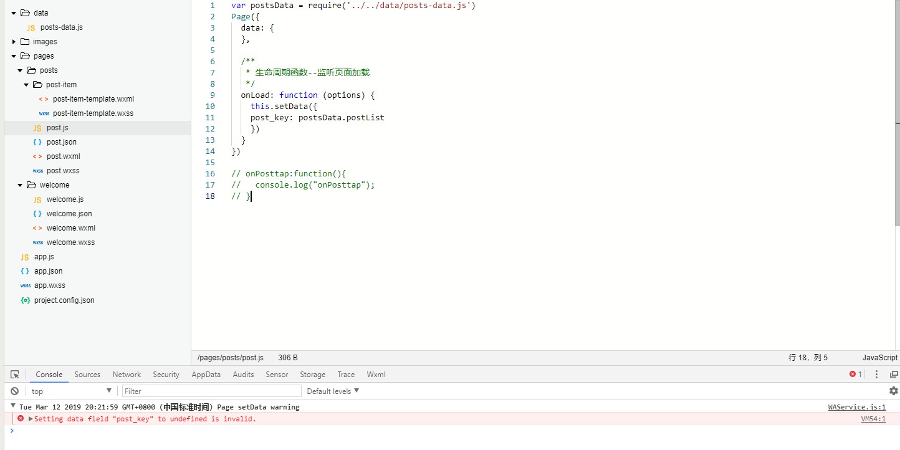Collapse the welcome folder
Screen dimensions: 900x450
click(20, 185)
